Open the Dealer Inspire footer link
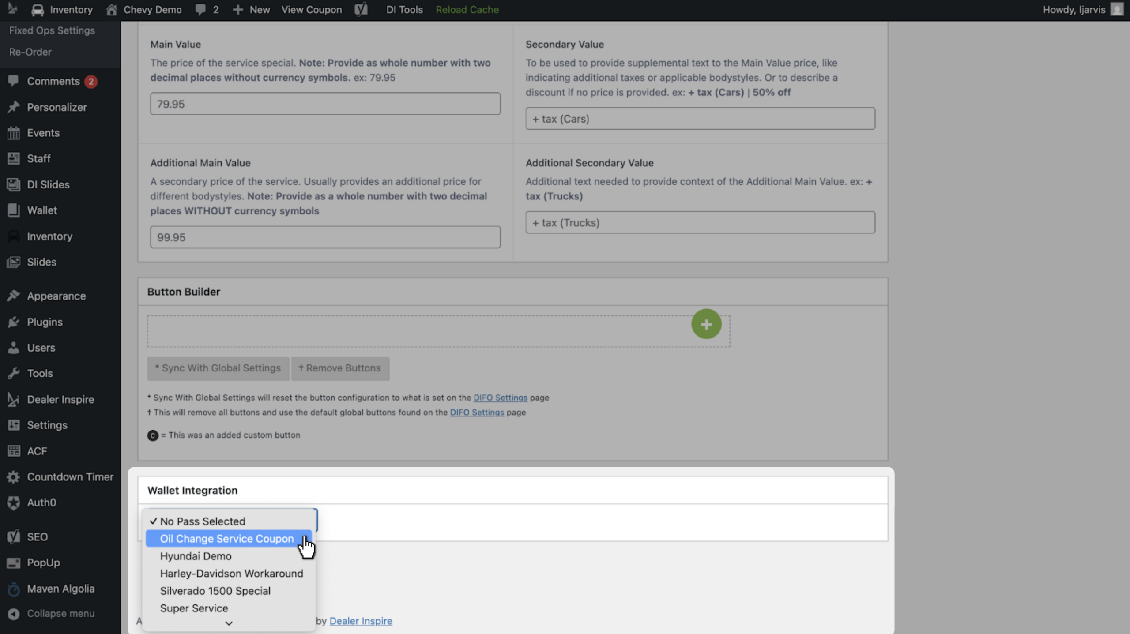The width and height of the screenshot is (1130, 634). tap(361, 621)
